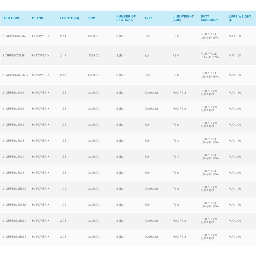Select the LURE WEIGHT (G) header
Image resolution: width=256 pixels, height=256 pixels.
pos(240,18)
